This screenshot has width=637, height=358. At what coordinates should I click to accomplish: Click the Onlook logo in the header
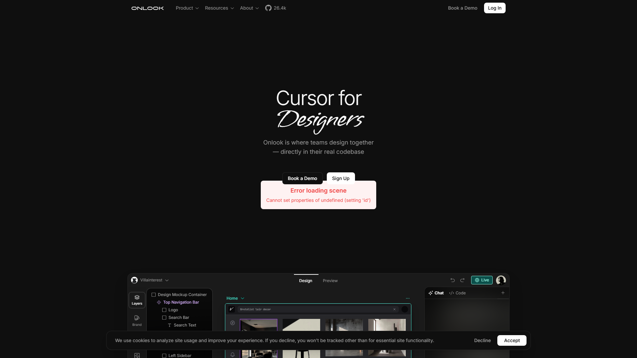[148, 8]
